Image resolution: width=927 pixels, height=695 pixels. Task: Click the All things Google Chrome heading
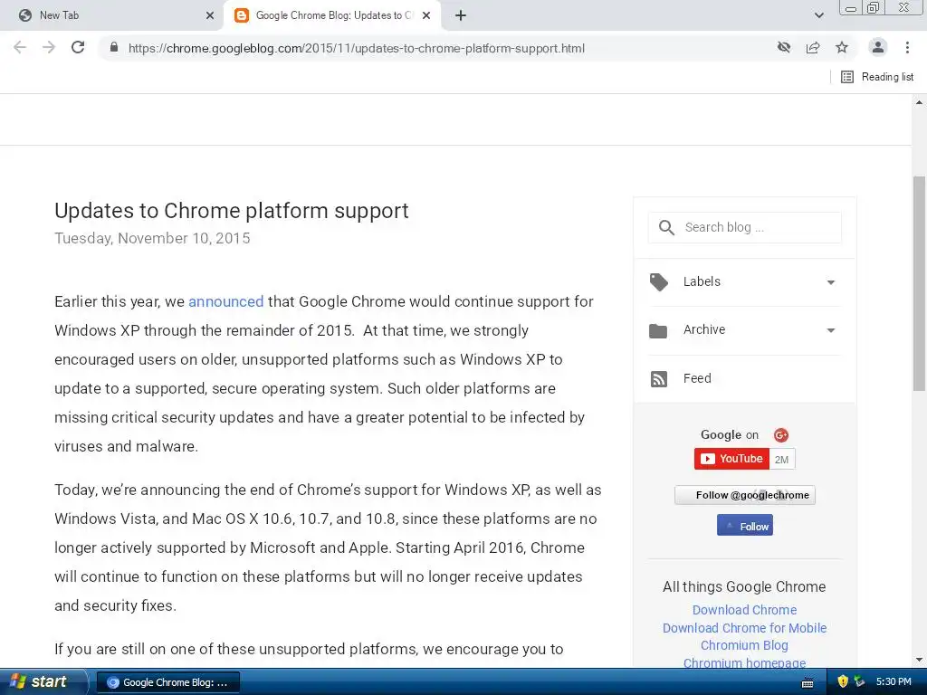744,586
